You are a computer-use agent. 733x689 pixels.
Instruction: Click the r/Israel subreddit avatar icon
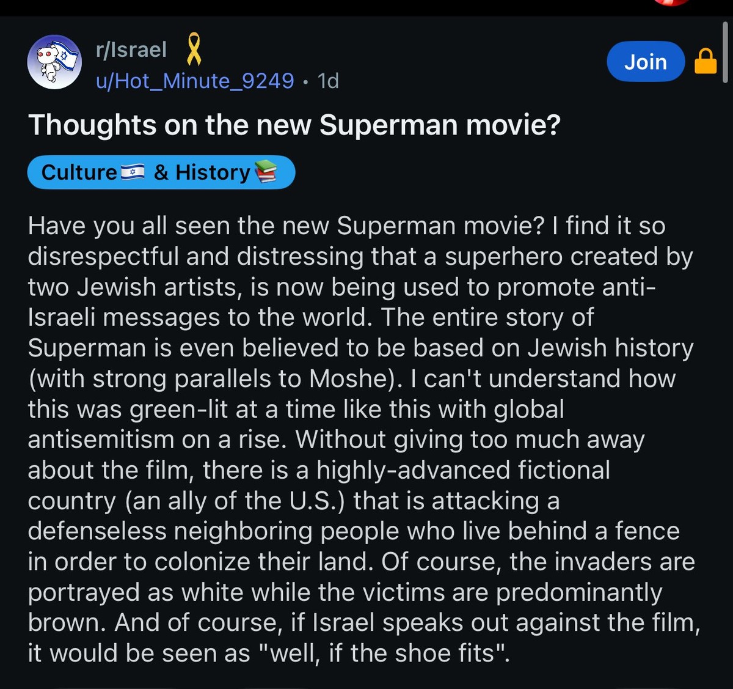pyautogui.click(x=54, y=62)
